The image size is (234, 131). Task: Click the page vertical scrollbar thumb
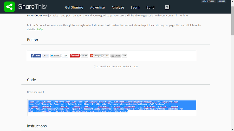232,21
